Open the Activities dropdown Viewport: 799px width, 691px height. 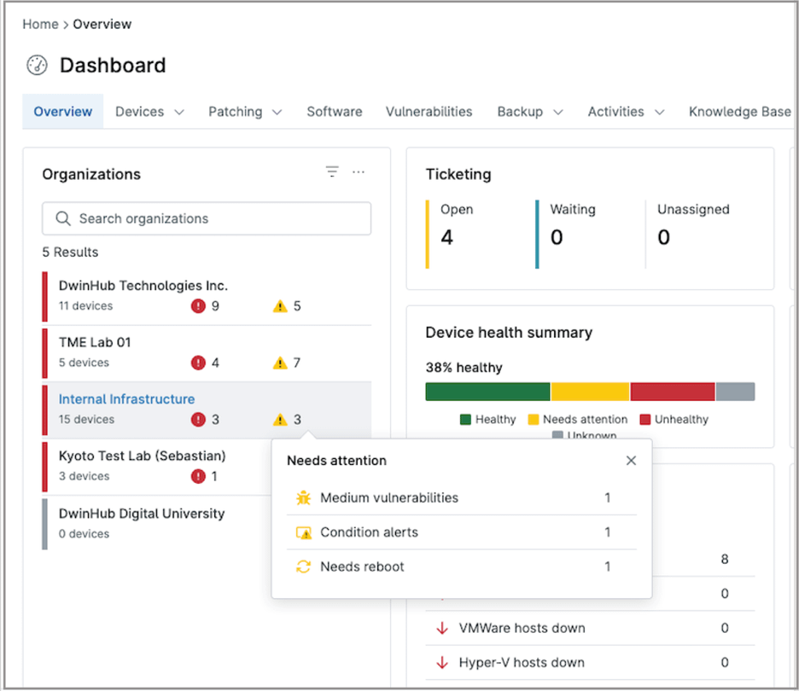tap(626, 112)
